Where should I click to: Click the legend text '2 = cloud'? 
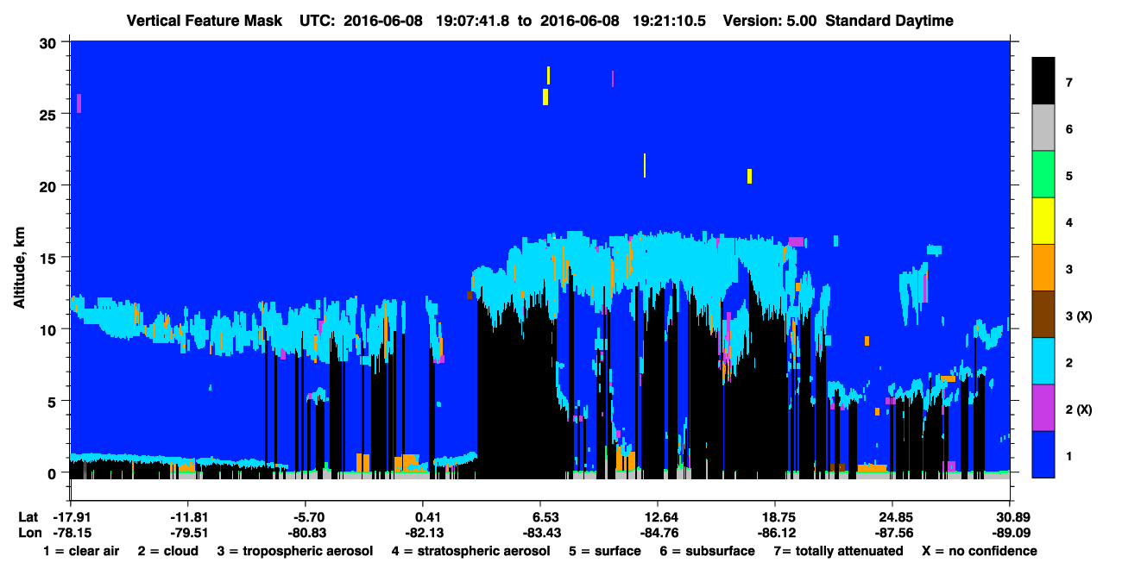167,551
